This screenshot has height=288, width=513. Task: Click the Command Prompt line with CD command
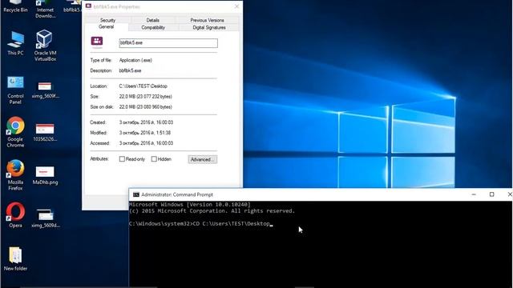200,224
